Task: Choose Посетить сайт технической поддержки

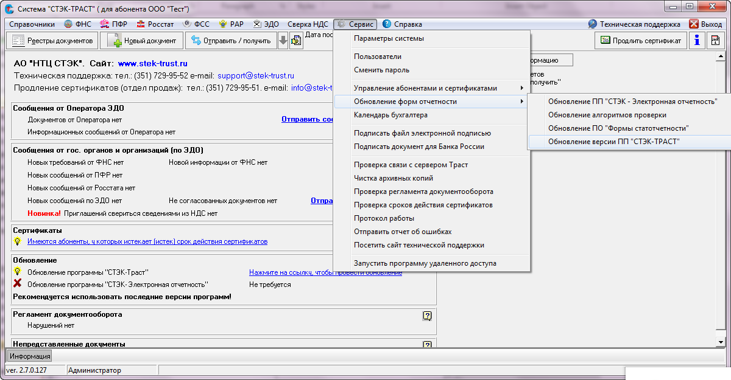Action: (x=433, y=245)
